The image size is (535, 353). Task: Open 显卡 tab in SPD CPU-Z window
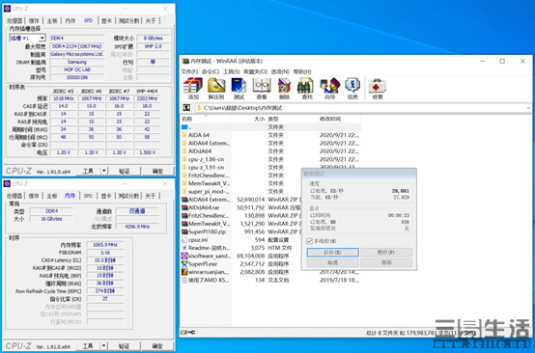click(106, 21)
